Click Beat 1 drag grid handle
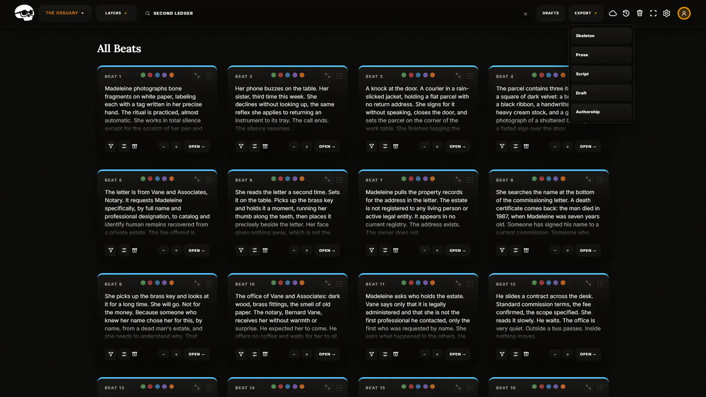The height and width of the screenshot is (397, 706). pyautogui.click(x=209, y=76)
